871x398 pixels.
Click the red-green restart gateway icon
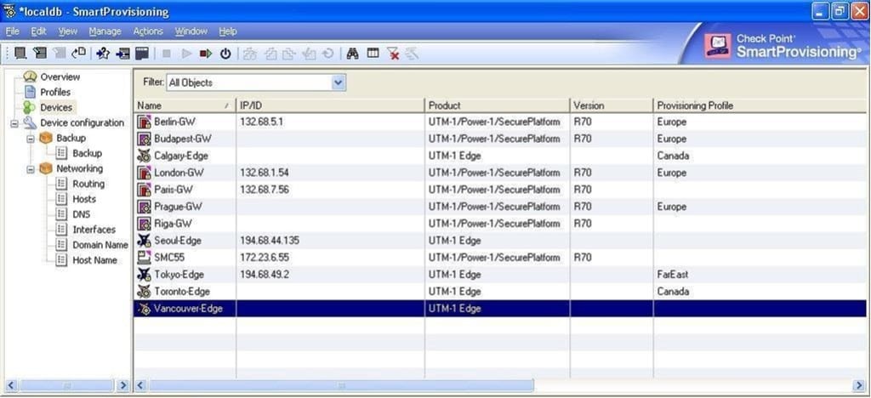coord(206,54)
